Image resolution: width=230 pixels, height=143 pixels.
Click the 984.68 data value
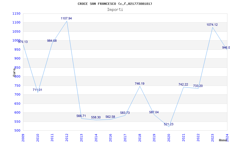52,41
